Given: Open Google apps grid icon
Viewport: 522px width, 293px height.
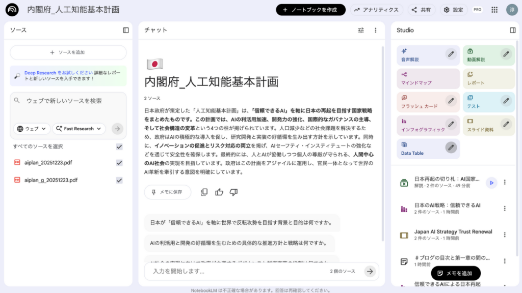Looking at the screenshot, I should pos(494,10).
